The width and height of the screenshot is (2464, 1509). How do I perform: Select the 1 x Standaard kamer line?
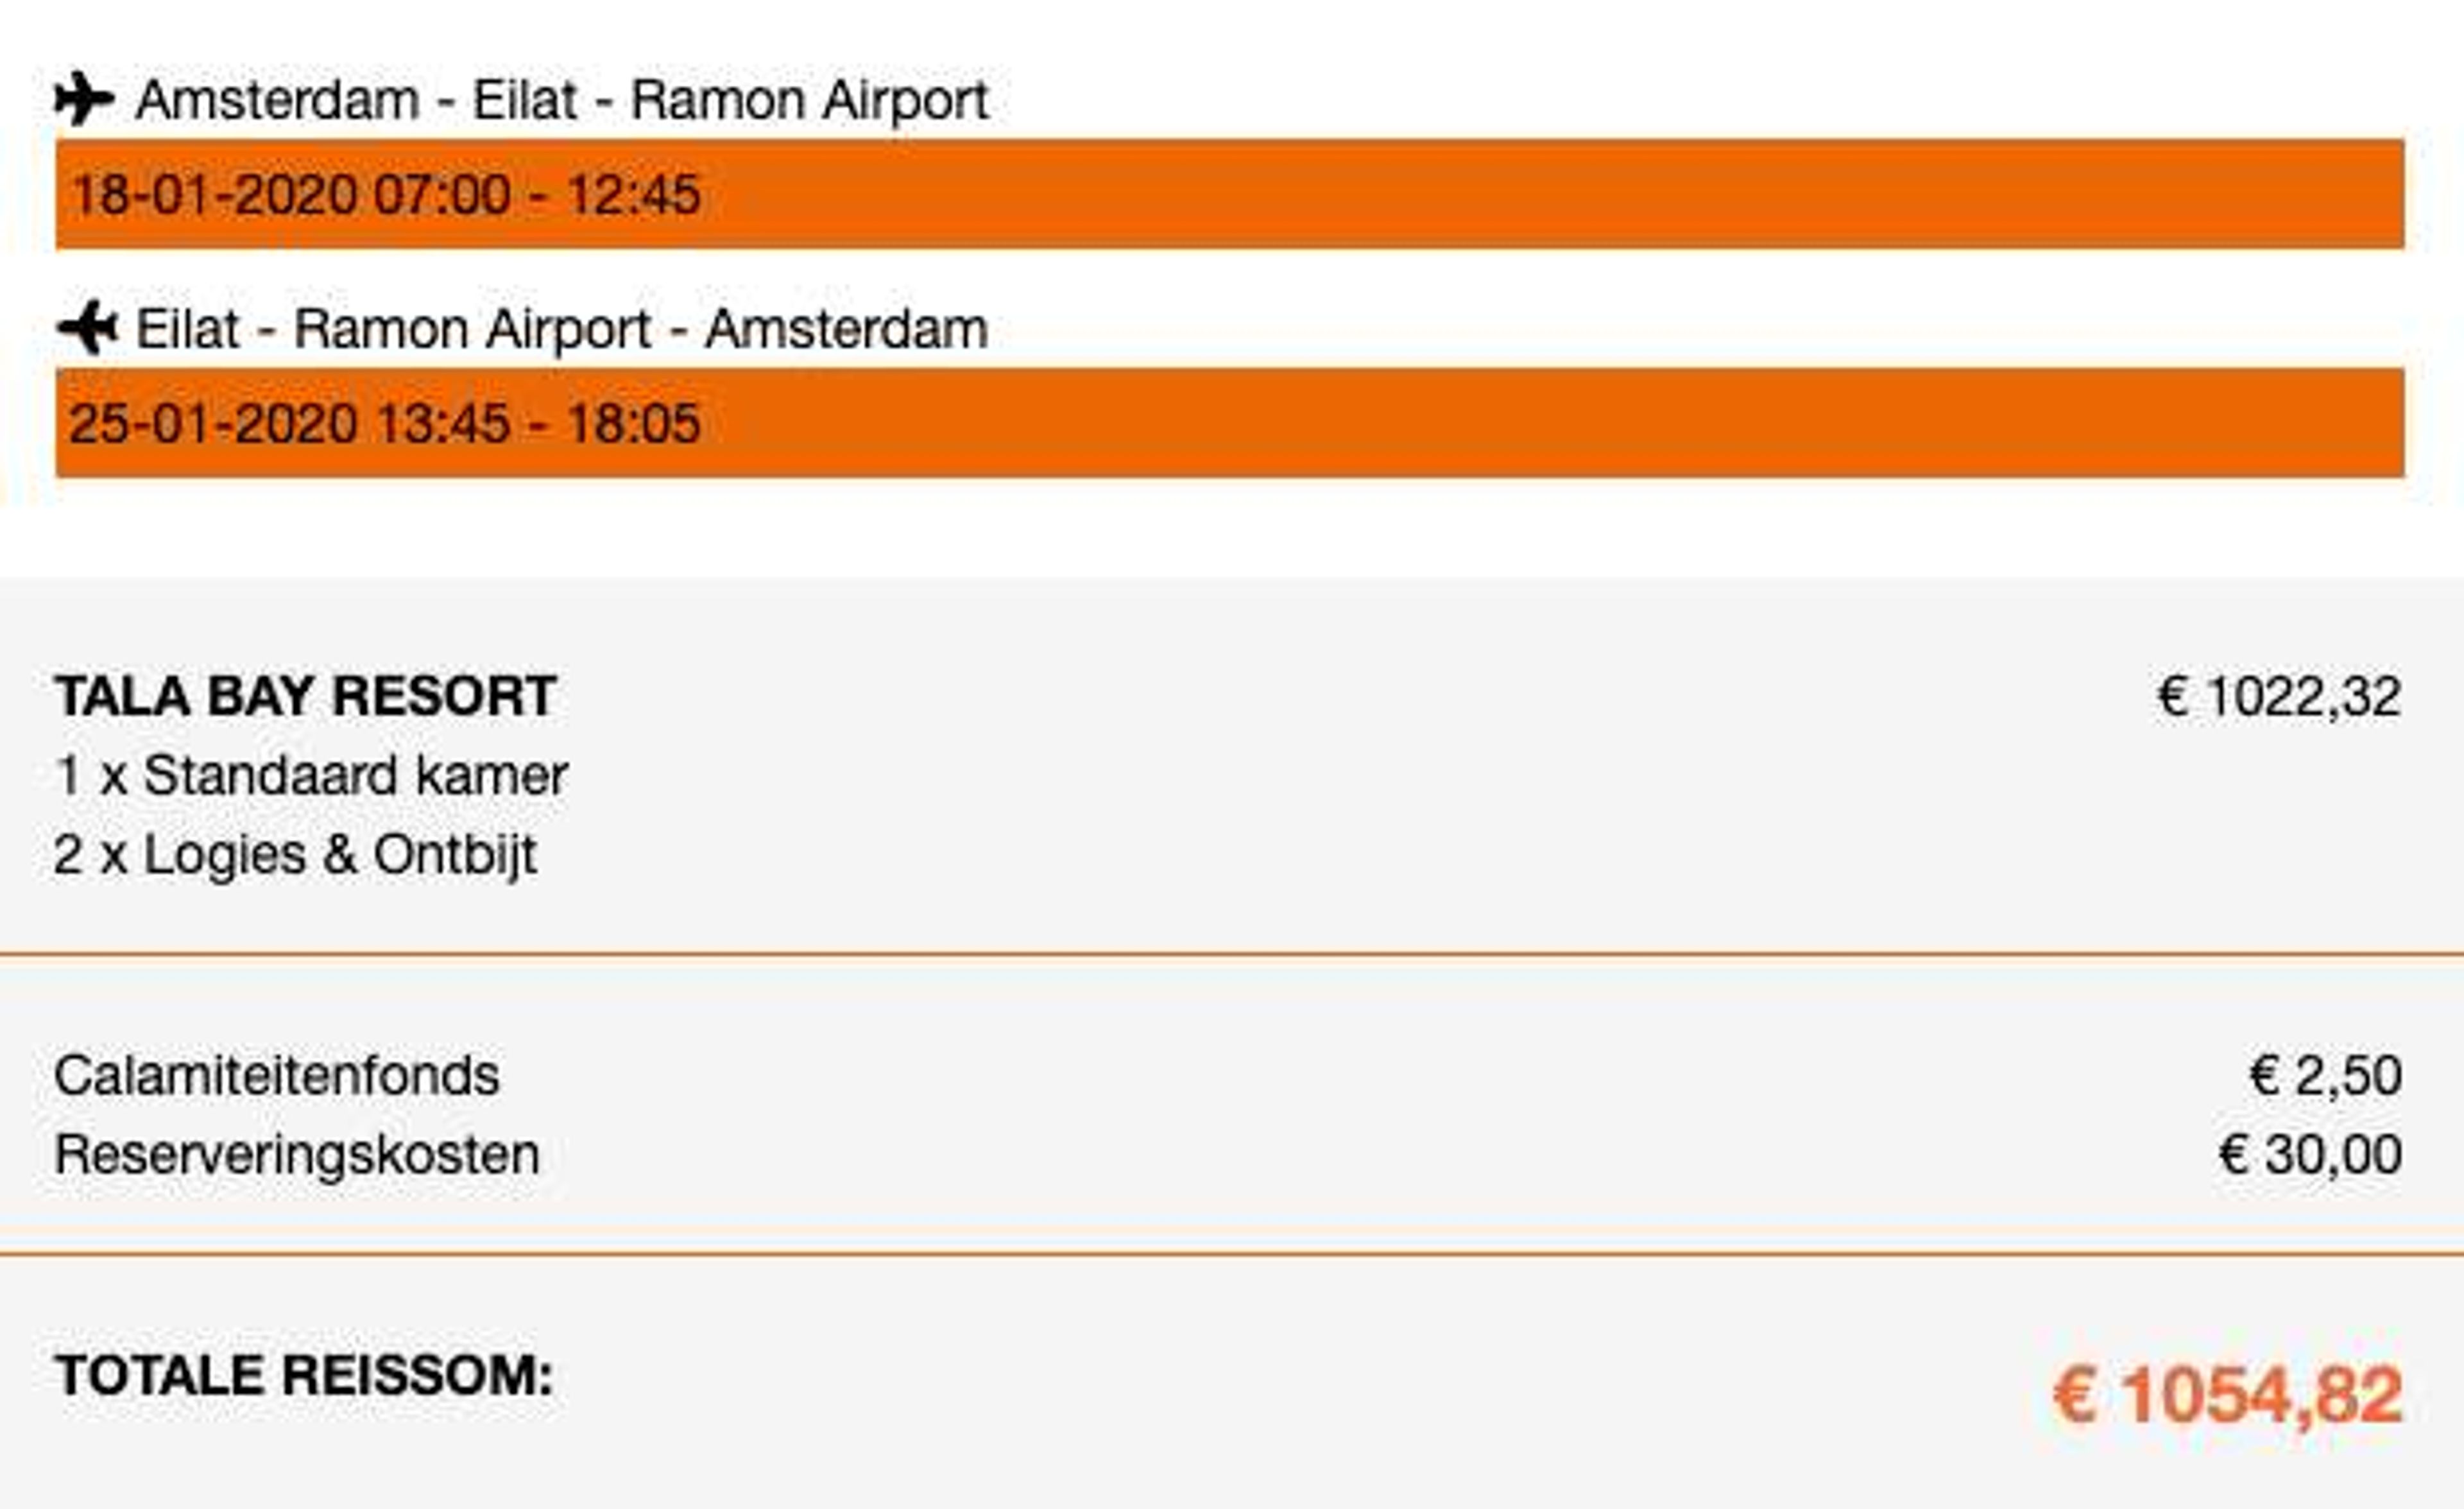tap(311, 775)
